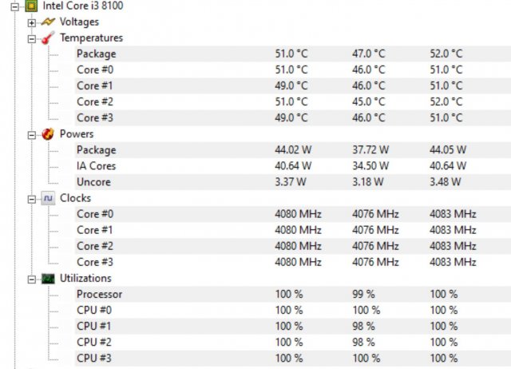511x369 pixels.
Task: Collapse the Utilizations section
Action: (32, 279)
